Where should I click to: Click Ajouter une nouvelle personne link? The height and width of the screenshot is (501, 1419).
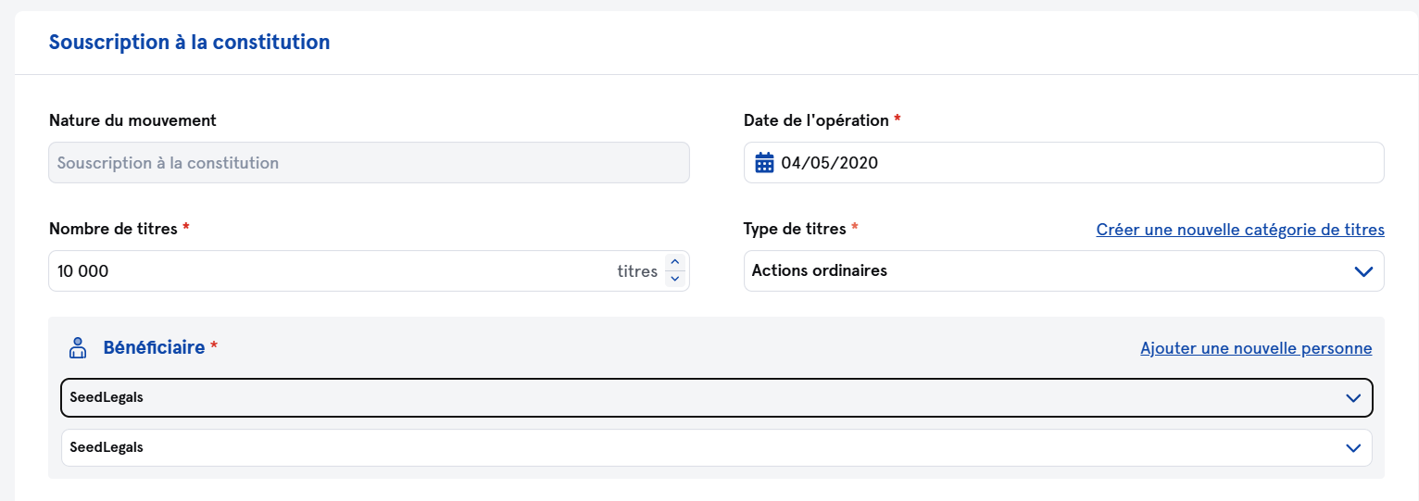[x=1256, y=349]
